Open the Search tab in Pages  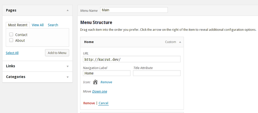[53, 25]
